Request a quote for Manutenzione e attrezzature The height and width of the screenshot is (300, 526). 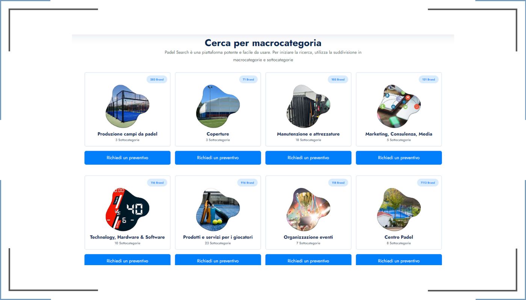(308, 158)
